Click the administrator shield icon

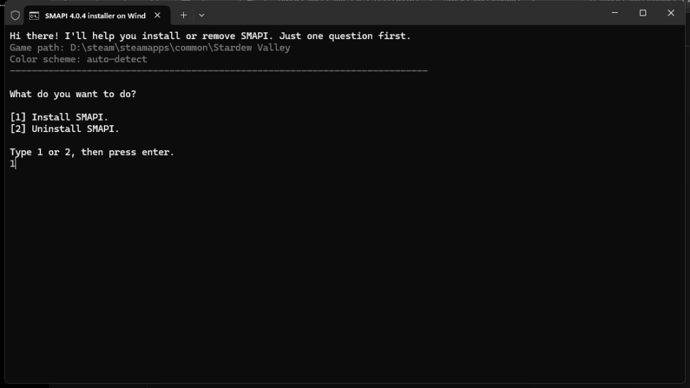click(x=15, y=15)
